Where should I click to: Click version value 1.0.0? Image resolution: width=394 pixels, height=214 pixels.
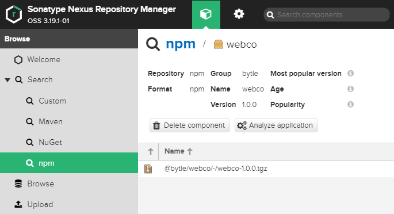249,105
